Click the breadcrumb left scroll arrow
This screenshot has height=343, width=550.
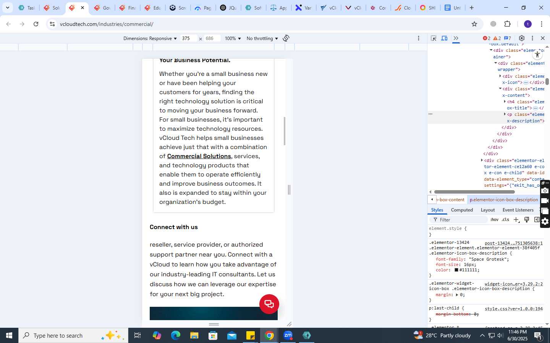click(x=432, y=200)
